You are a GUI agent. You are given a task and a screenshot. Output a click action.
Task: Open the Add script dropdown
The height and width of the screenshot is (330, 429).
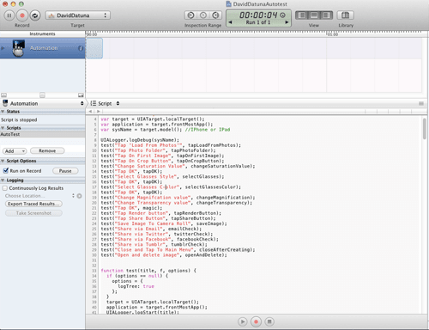point(15,151)
